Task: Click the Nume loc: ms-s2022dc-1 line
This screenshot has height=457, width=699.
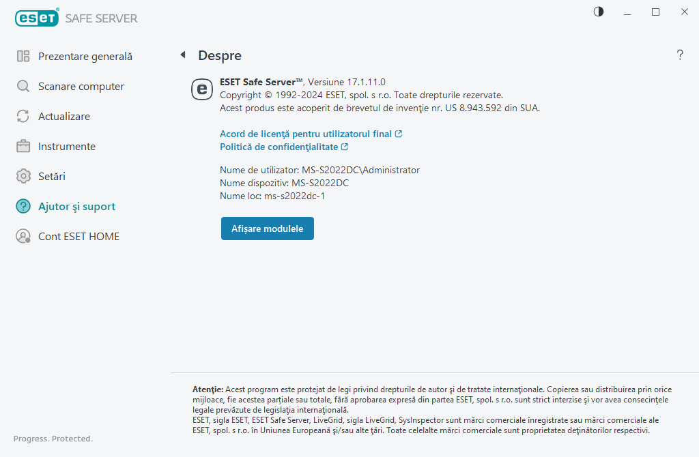Action: [272, 196]
